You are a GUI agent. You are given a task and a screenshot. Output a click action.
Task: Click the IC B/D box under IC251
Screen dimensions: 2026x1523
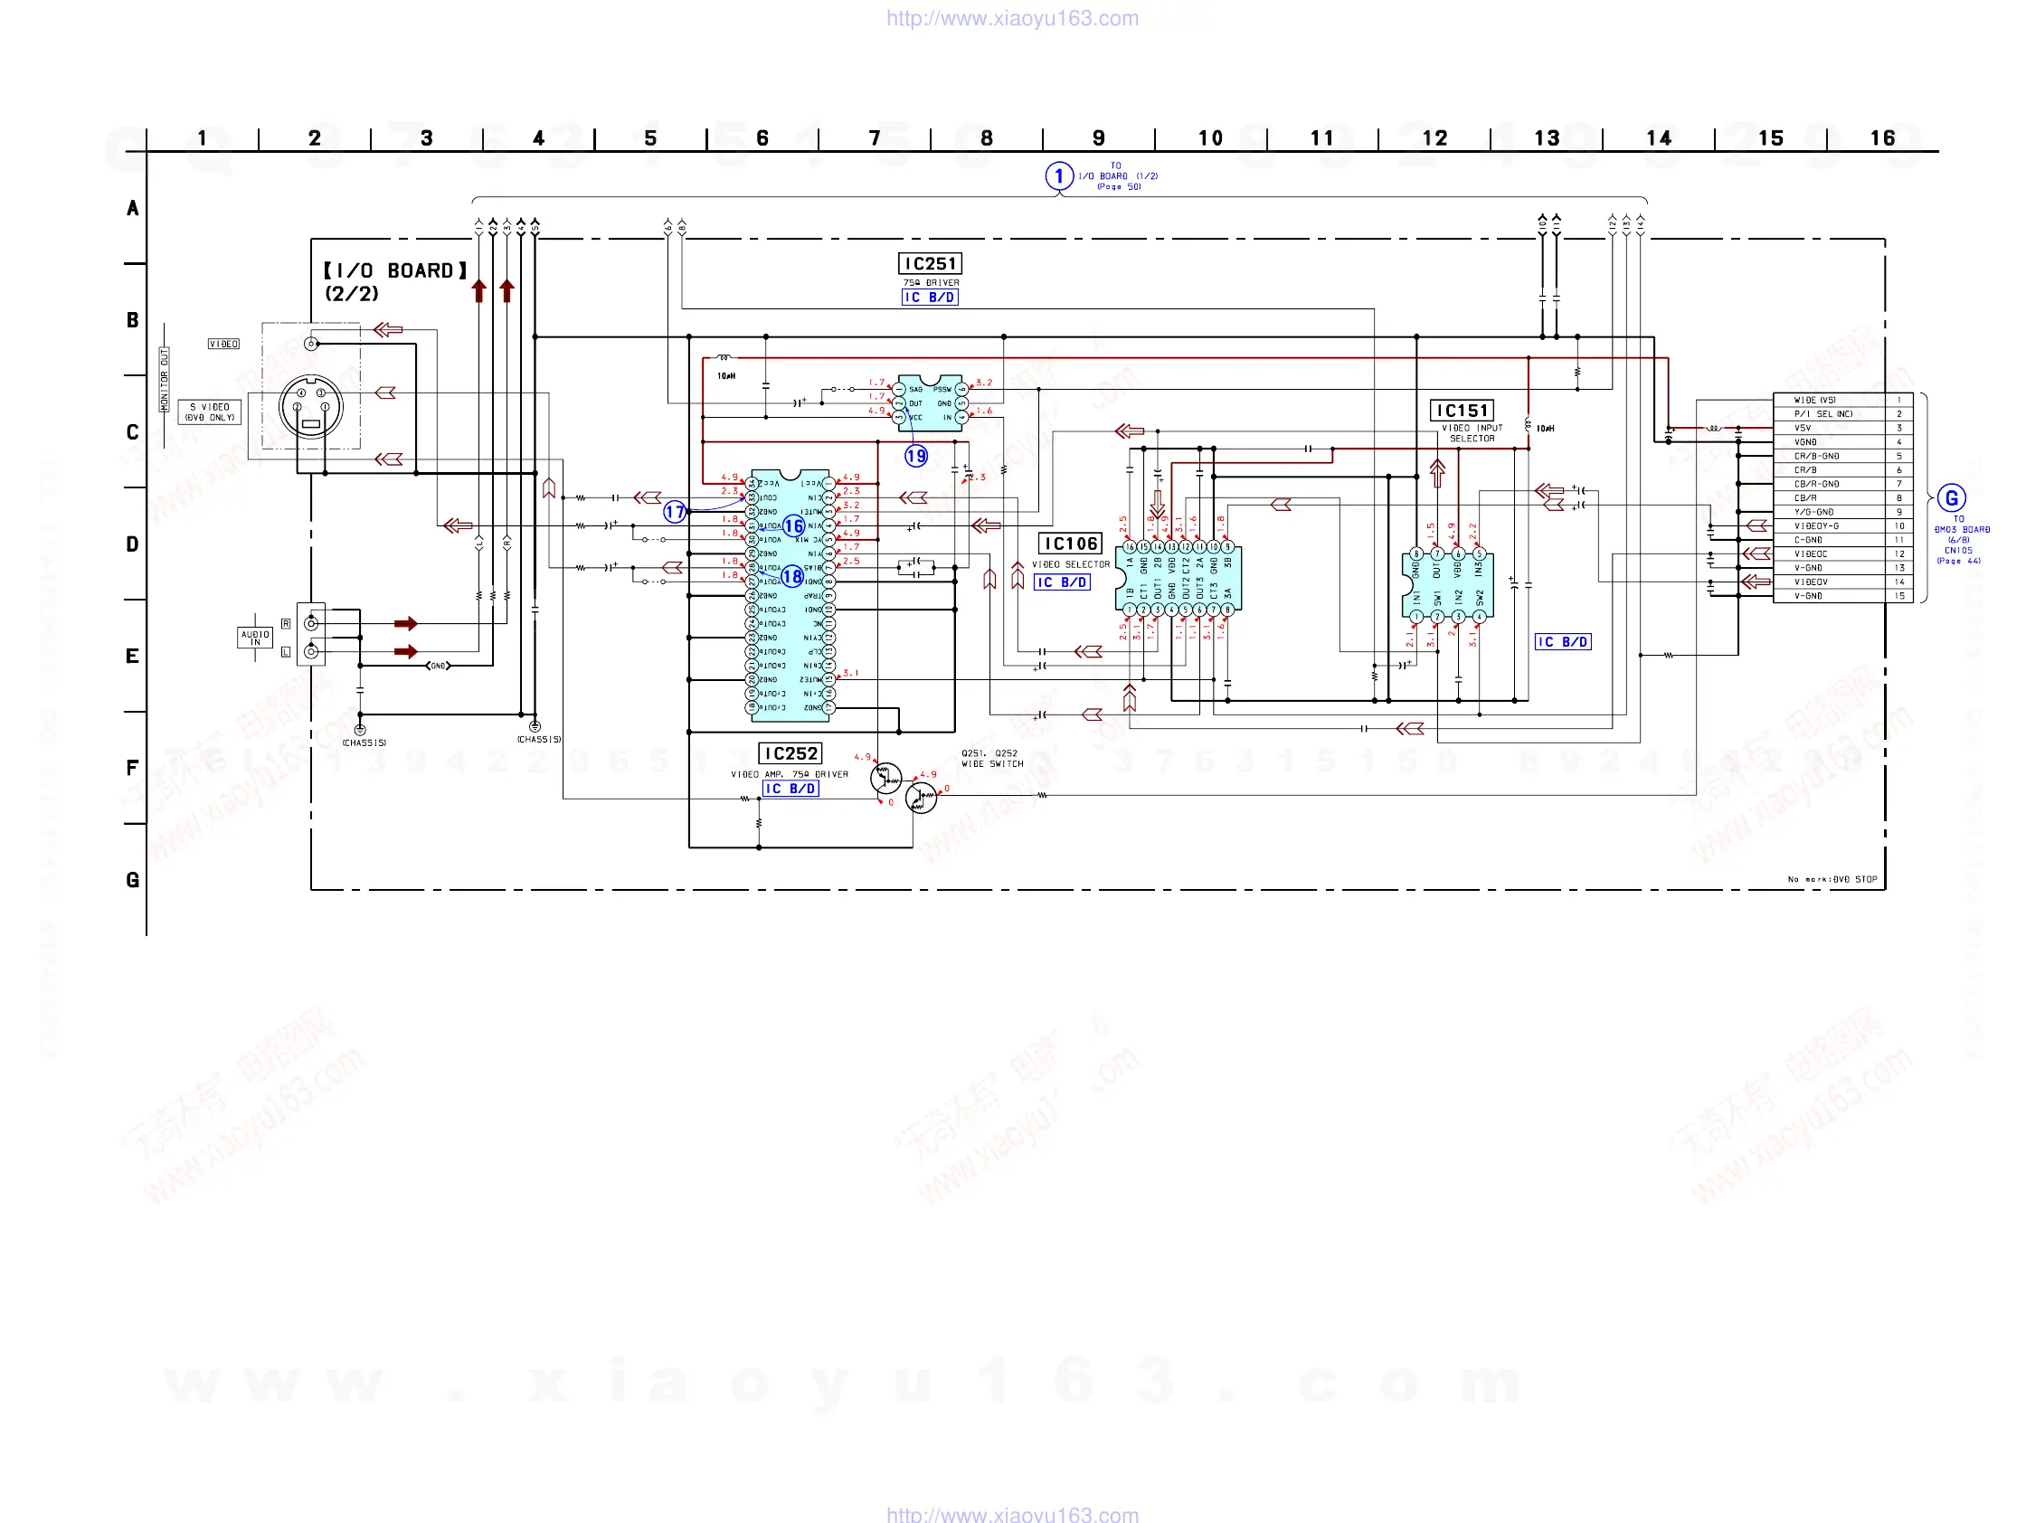[x=930, y=298]
